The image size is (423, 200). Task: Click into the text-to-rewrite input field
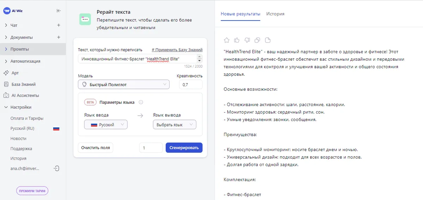pyautogui.click(x=137, y=59)
